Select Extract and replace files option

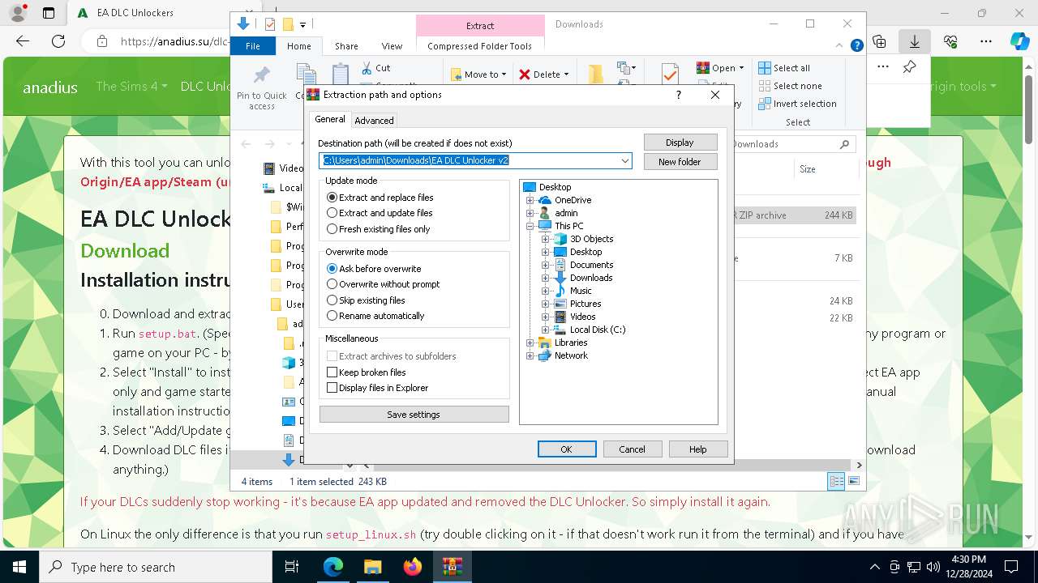pyautogui.click(x=380, y=198)
